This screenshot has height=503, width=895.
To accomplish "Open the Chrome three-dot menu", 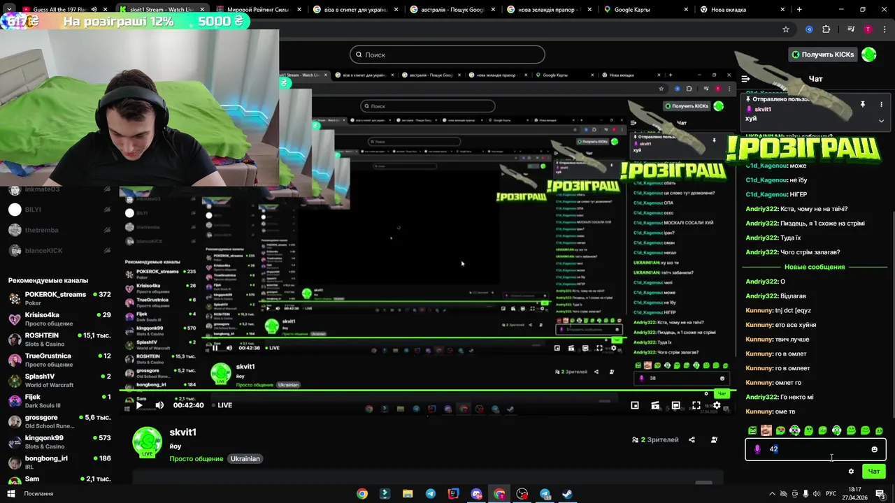I will point(884,29).
